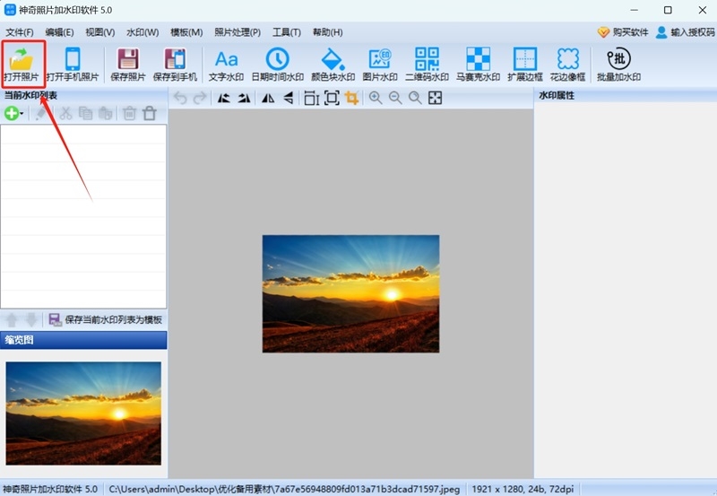
Task: Flip the image horizontally
Action: click(268, 98)
